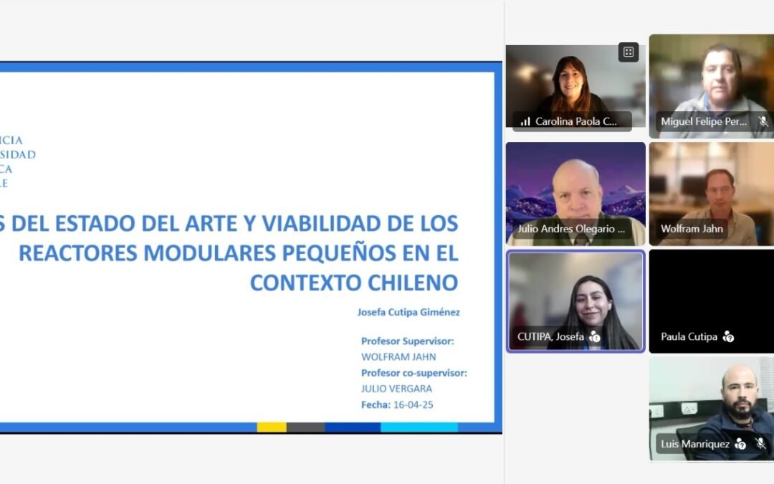The width and height of the screenshot is (774, 484).
Task: Click the cyan segment in slide footer bar
Action: tap(419, 427)
